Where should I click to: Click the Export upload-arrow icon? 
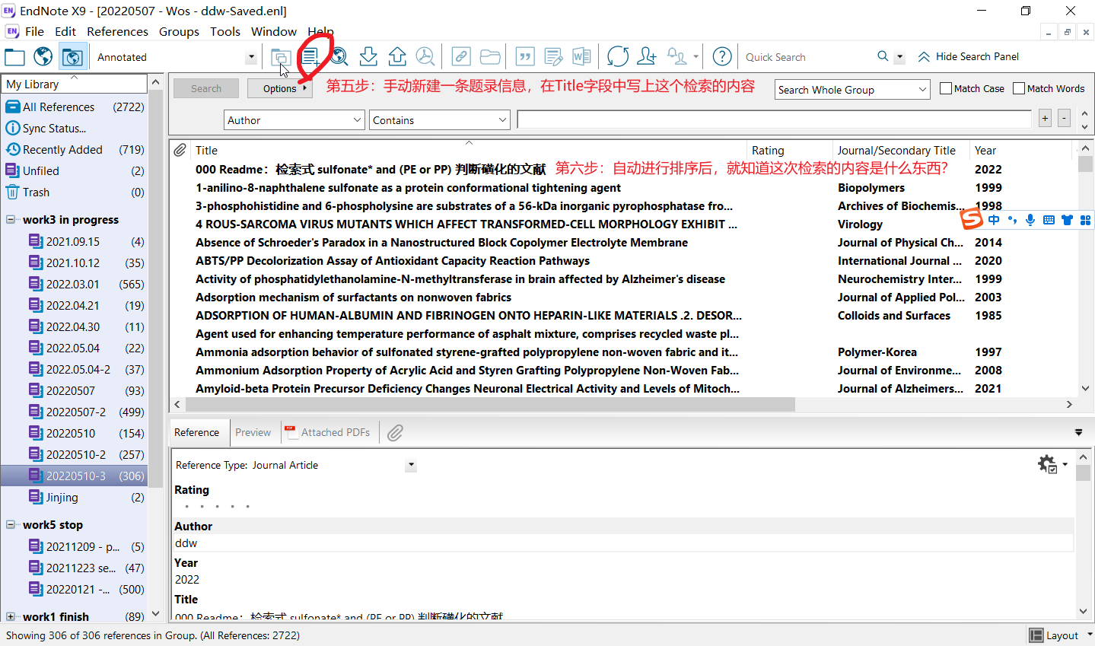(397, 56)
